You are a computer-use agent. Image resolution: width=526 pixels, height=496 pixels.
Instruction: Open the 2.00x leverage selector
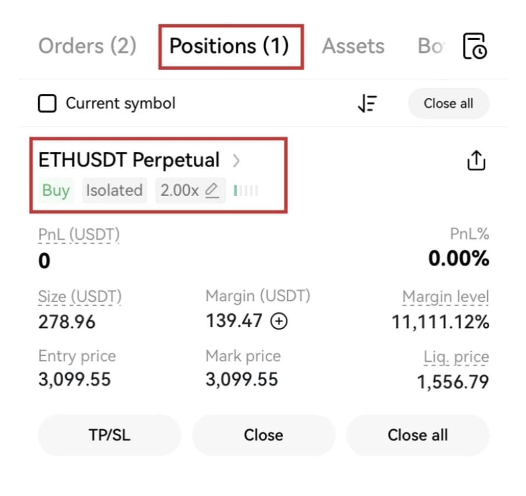pyautogui.click(x=190, y=191)
